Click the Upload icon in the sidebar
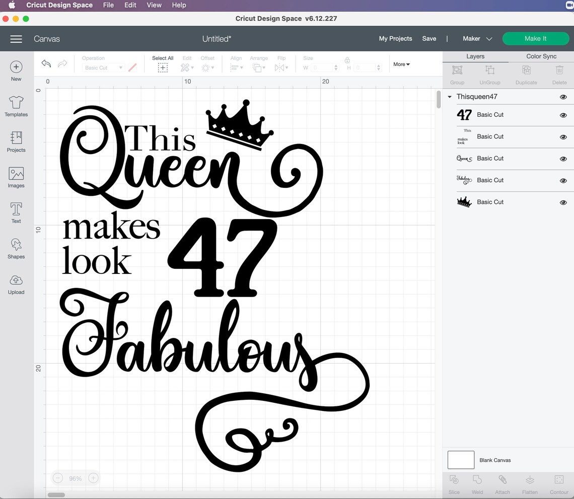The image size is (574, 499). [16, 283]
